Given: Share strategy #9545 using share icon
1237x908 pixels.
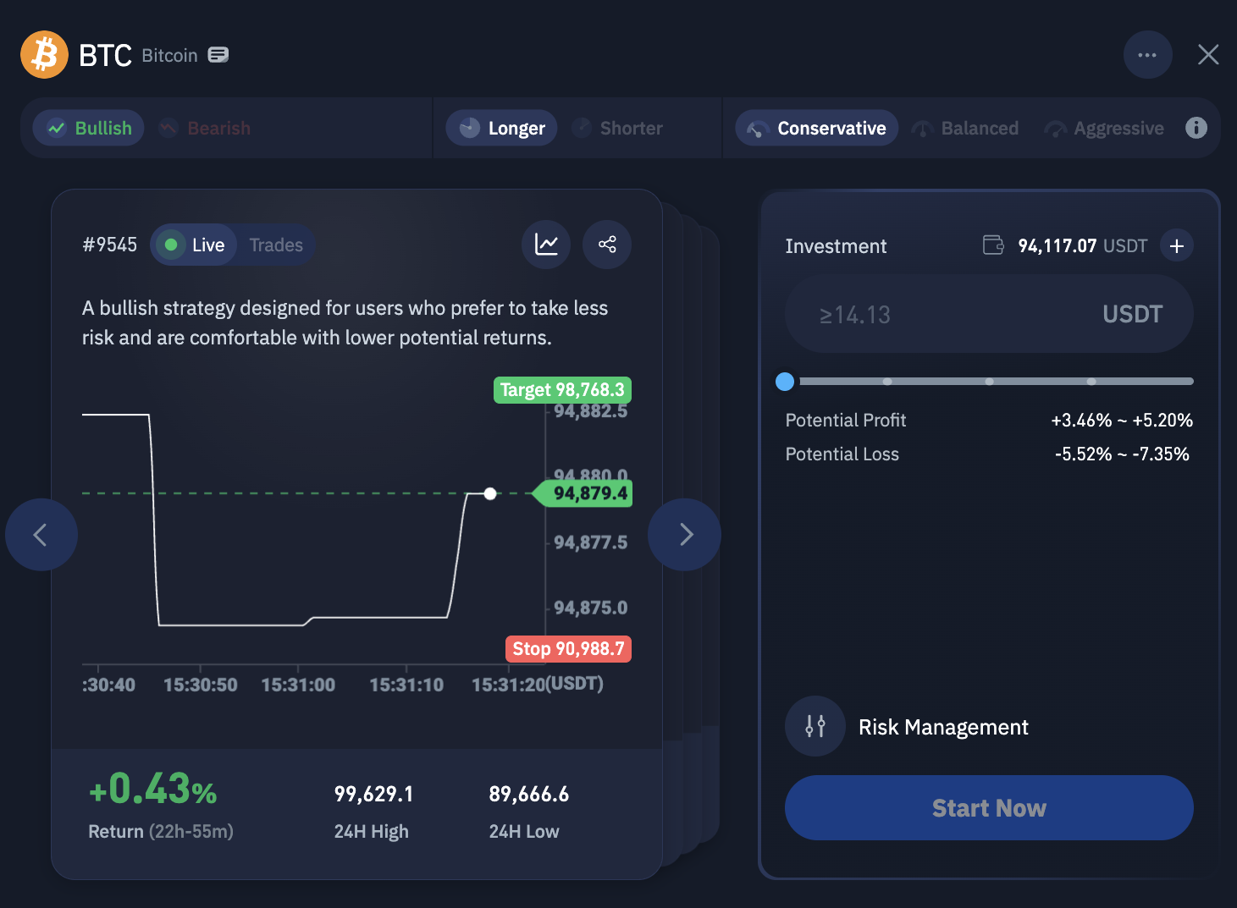Looking at the screenshot, I should (607, 245).
